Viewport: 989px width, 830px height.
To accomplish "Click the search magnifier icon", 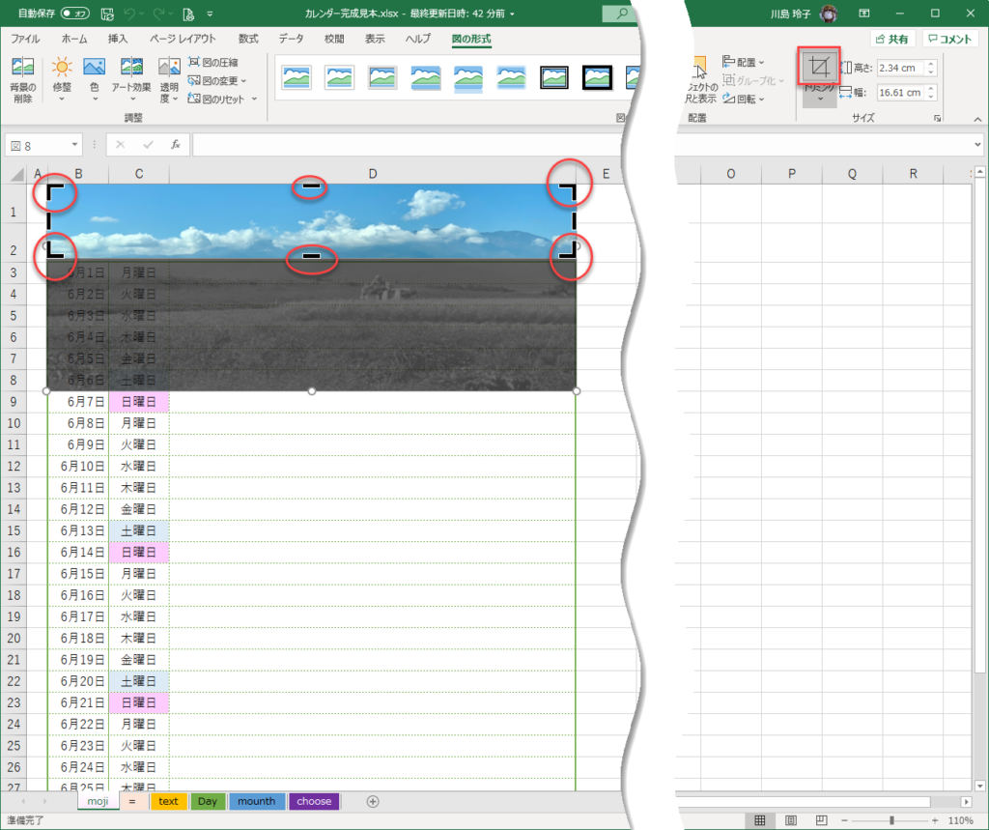I will tap(622, 13).
